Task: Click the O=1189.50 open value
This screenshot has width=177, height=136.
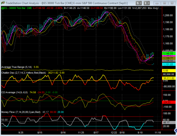Action: tap(97, 8)
